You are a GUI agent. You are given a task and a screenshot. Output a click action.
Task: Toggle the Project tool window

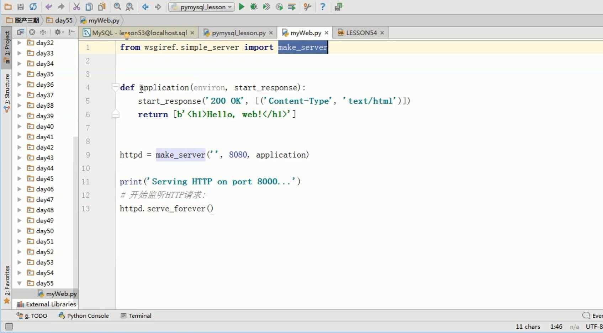[x=7, y=47]
